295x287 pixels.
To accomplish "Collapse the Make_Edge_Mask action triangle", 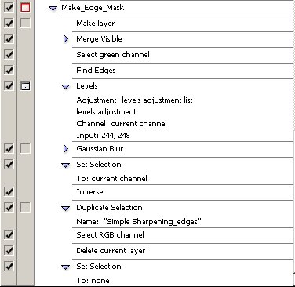I will (53, 9).
